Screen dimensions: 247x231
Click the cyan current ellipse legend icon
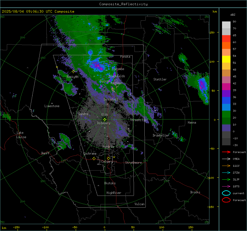(x=226, y=193)
